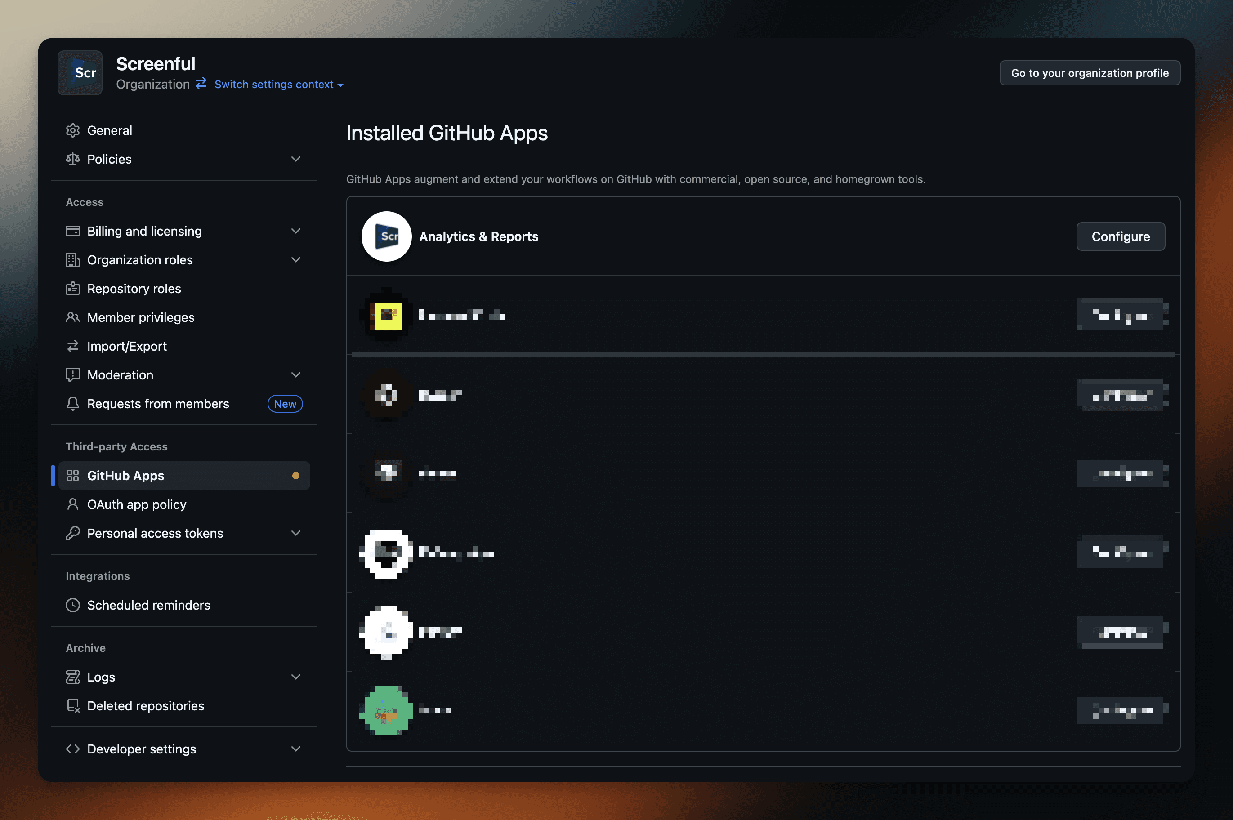Image resolution: width=1233 pixels, height=820 pixels.
Task: Click the Policies scales icon
Action: (x=73, y=159)
